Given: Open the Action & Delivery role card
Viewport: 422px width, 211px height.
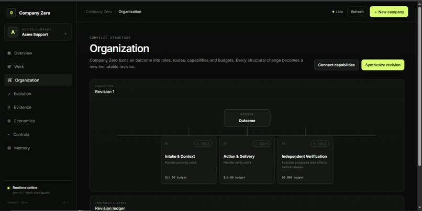Looking at the screenshot, I should [x=247, y=160].
